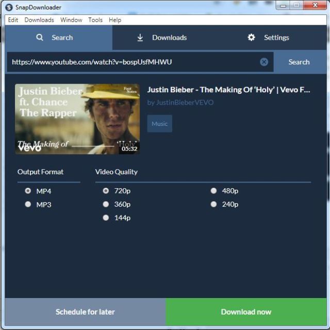Viewport: 330px width, 330px height.
Task: Clear the URL with the X icon
Action: [264, 62]
